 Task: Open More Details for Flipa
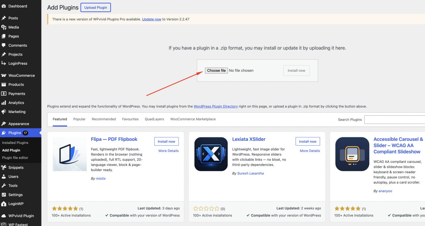click(168, 151)
